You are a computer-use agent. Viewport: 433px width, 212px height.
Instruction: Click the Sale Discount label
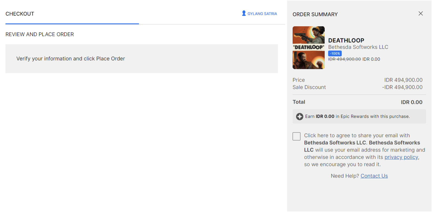click(309, 87)
